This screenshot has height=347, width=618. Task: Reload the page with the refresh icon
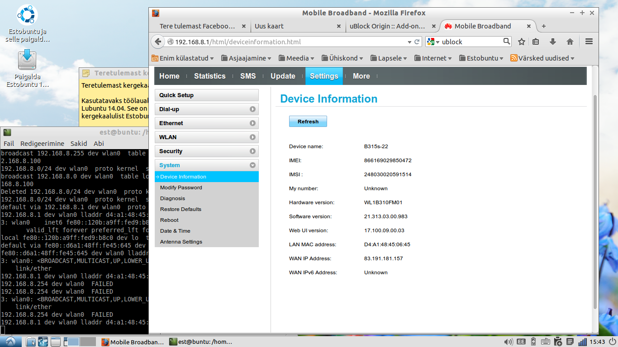tap(417, 42)
